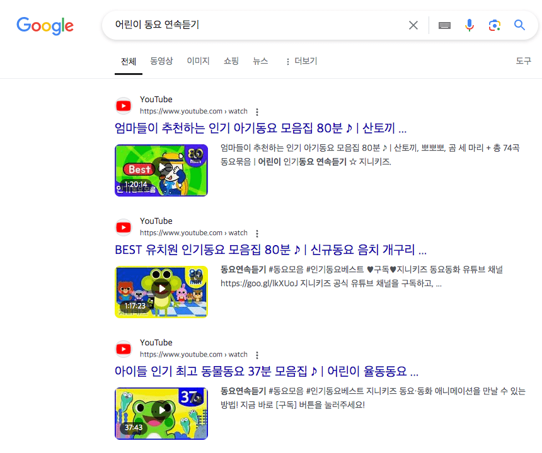Switch to the 동영상 tab
The image size is (542, 453).
(161, 61)
